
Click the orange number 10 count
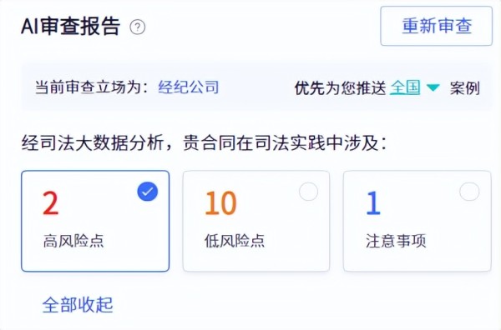(x=220, y=203)
